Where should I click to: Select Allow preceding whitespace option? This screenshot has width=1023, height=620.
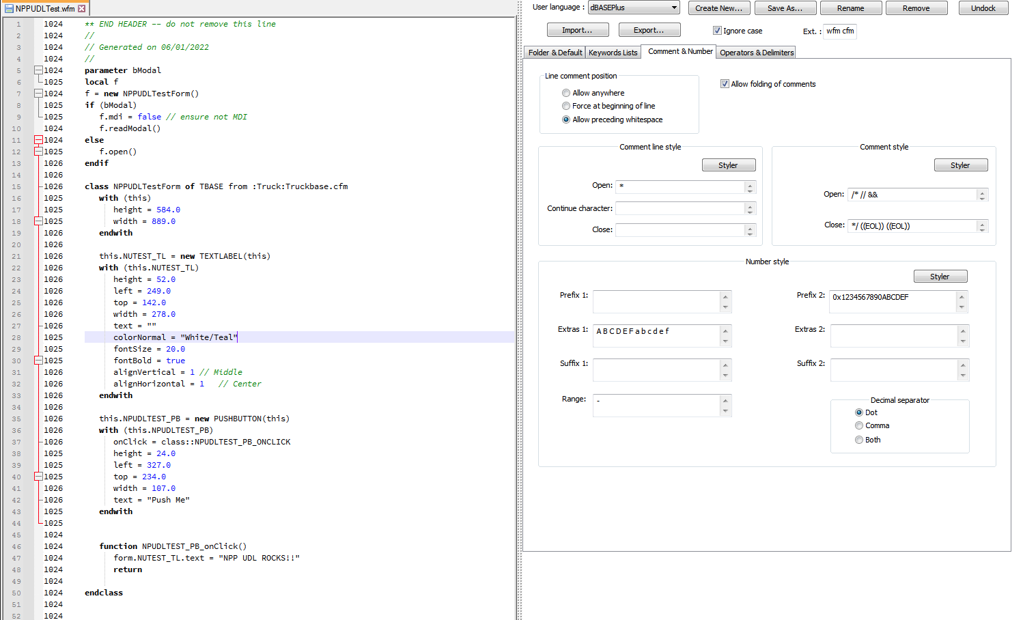coord(566,119)
